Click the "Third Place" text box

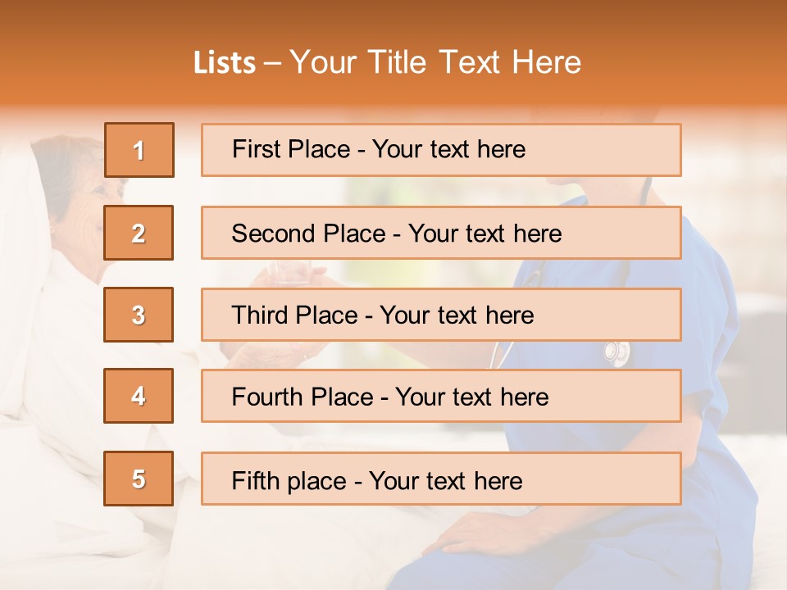pos(441,315)
